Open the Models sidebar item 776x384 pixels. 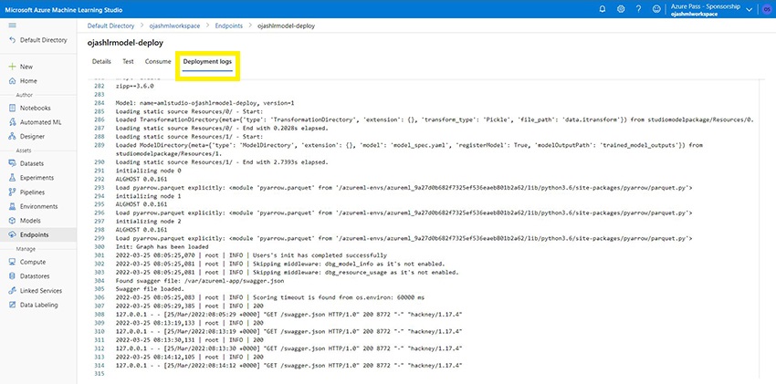coord(38,221)
